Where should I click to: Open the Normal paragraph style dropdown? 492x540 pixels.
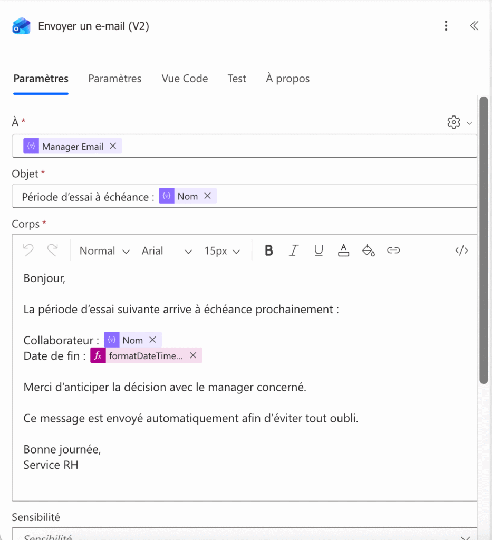103,250
